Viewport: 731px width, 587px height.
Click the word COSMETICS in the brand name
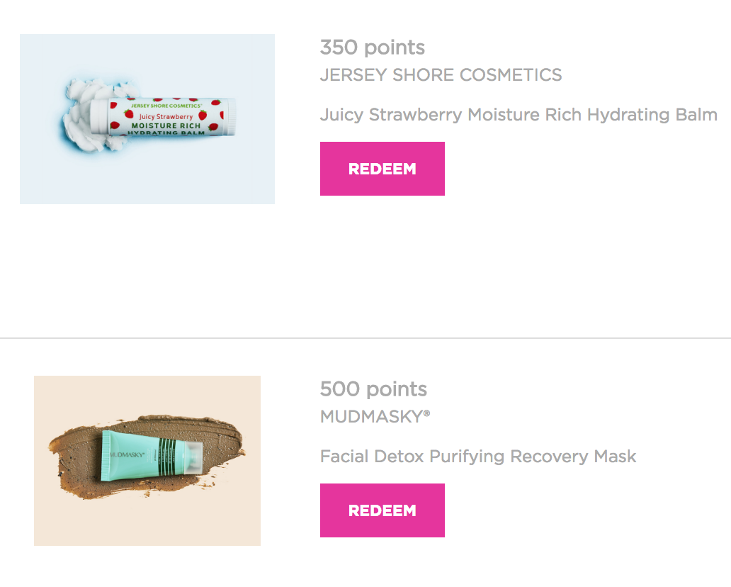[x=511, y=74]
